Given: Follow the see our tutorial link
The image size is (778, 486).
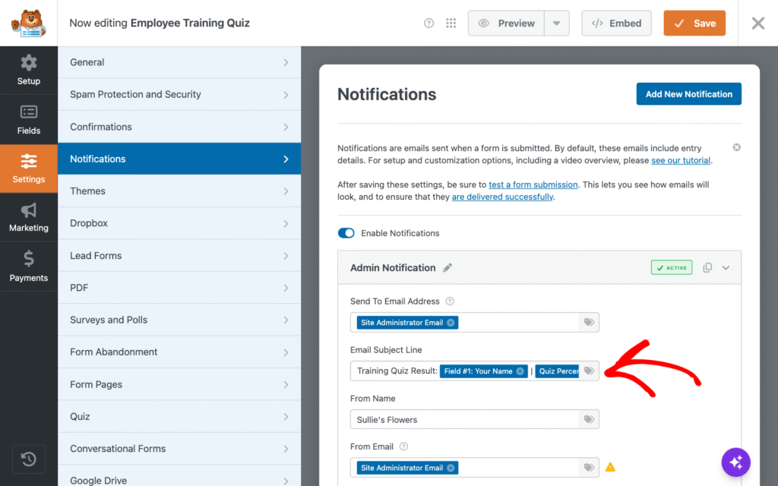Looking at the screenshot, I should pos(681,160).
